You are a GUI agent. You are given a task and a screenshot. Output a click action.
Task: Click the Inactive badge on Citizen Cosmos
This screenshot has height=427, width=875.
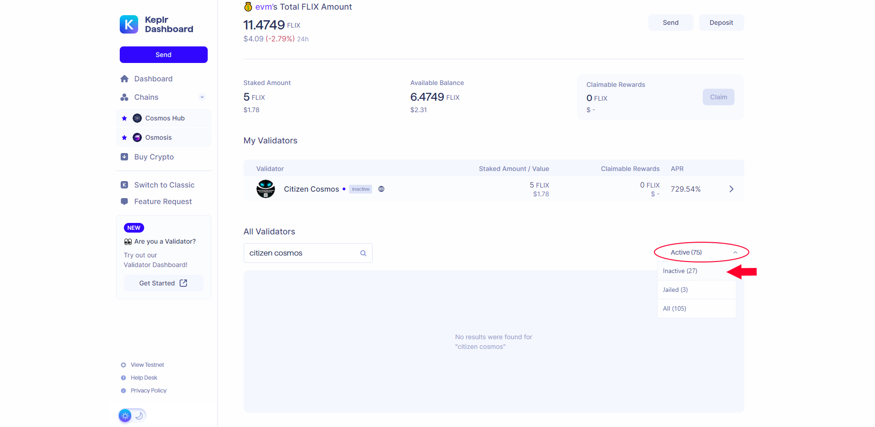361,189
